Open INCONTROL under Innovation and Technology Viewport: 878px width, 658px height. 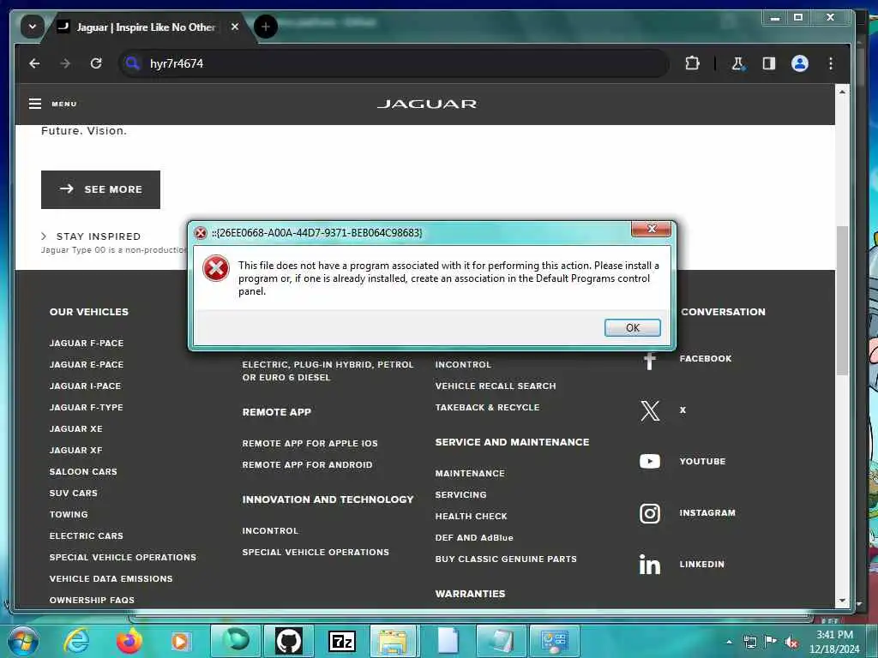click(270, 530)
